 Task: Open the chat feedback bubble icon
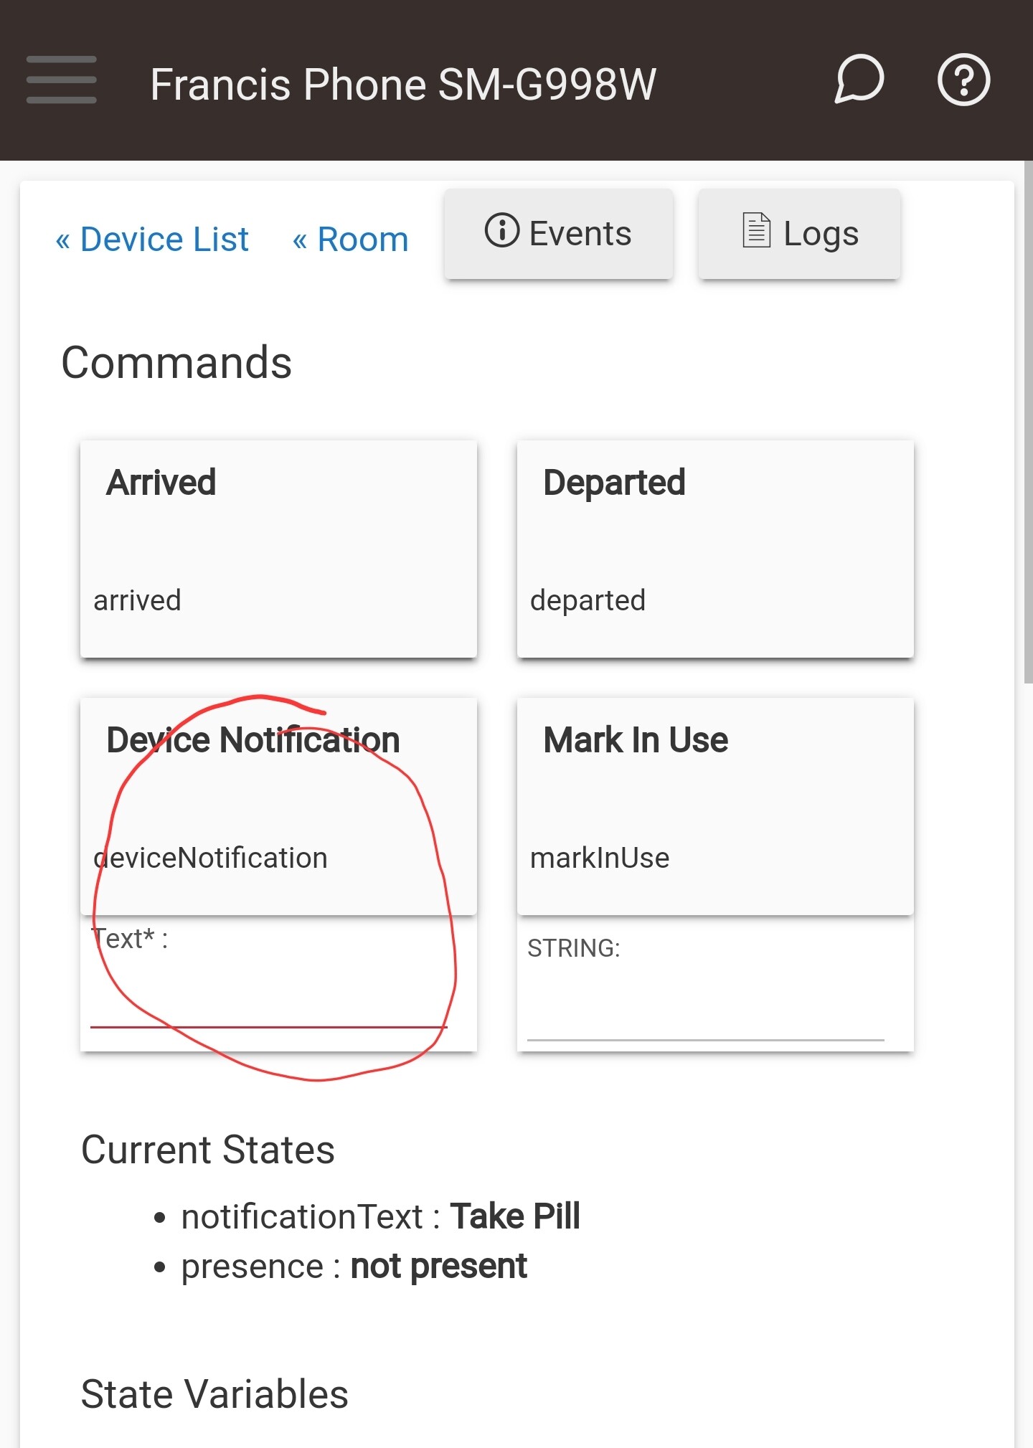click(859, 80)
